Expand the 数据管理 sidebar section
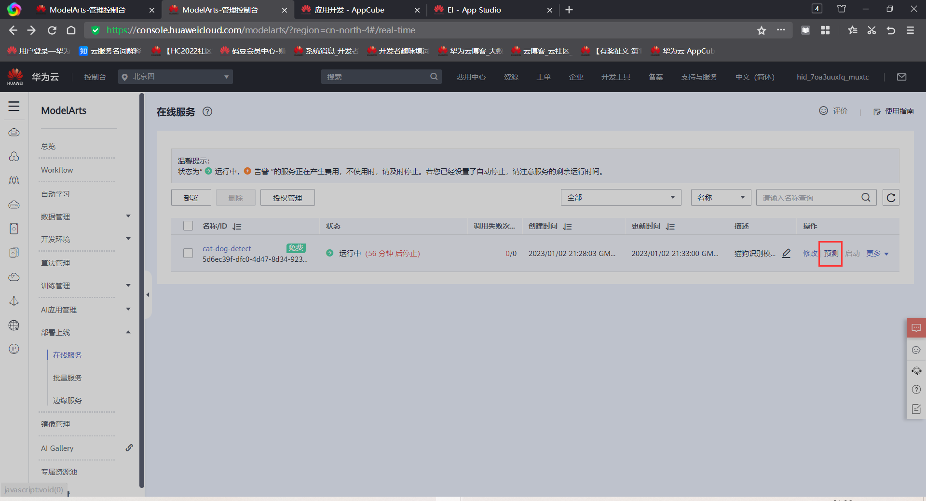926x501 pixels. [128, 216]
